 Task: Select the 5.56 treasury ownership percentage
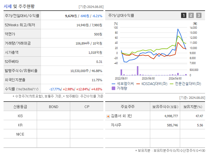pos(200,125)
